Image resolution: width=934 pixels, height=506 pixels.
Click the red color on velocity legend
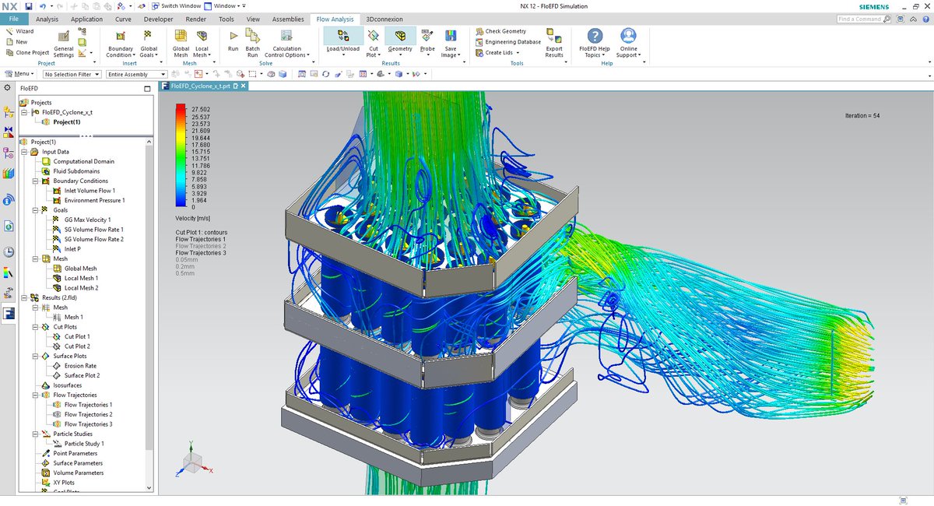(x=181, y=108)
